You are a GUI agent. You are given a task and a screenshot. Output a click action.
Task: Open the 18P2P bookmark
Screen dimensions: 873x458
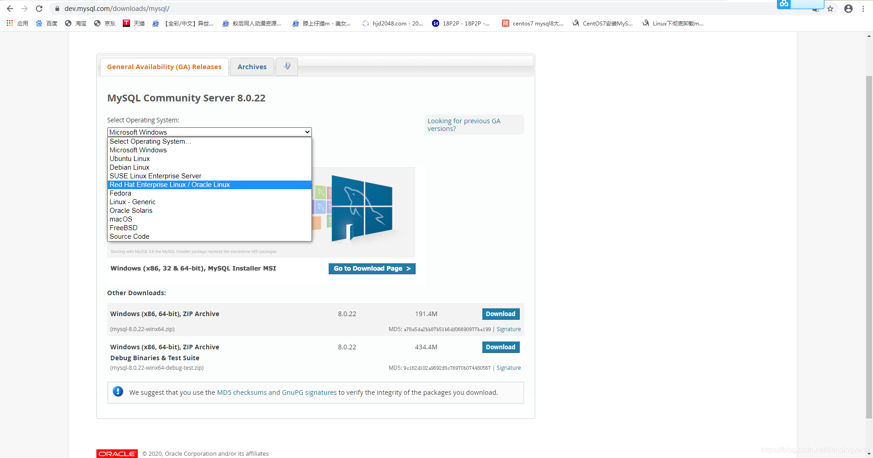[x=461, y=23]
